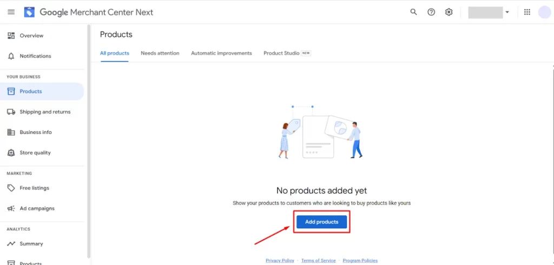Click the Google Merchant Center logo
554x265 pixels.
(29, 12)
